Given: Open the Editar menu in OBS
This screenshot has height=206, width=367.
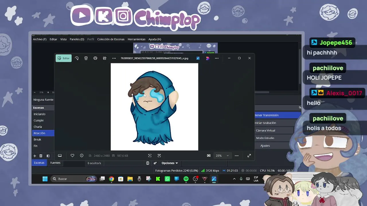Looking at the screenshot, I should click(53, 39).
